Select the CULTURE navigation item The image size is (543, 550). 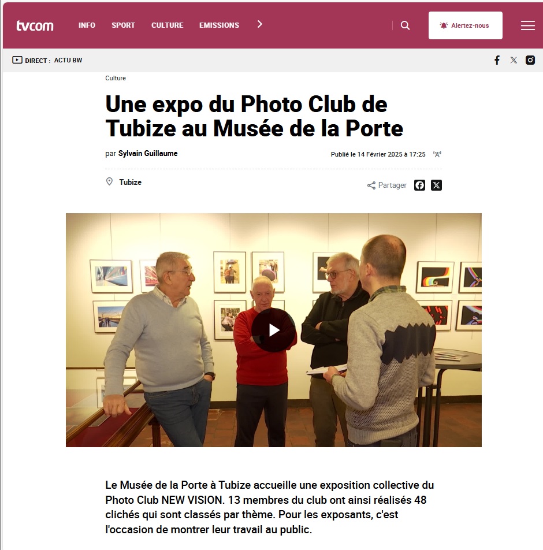pyautogui.click(x=168, y=25)
